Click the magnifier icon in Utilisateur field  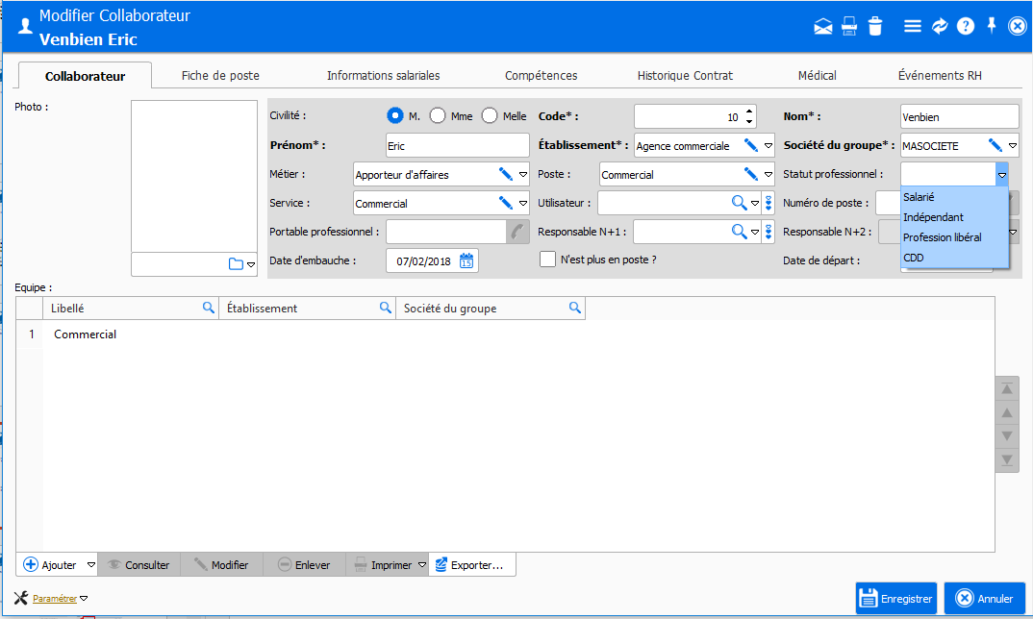(740, 203)
